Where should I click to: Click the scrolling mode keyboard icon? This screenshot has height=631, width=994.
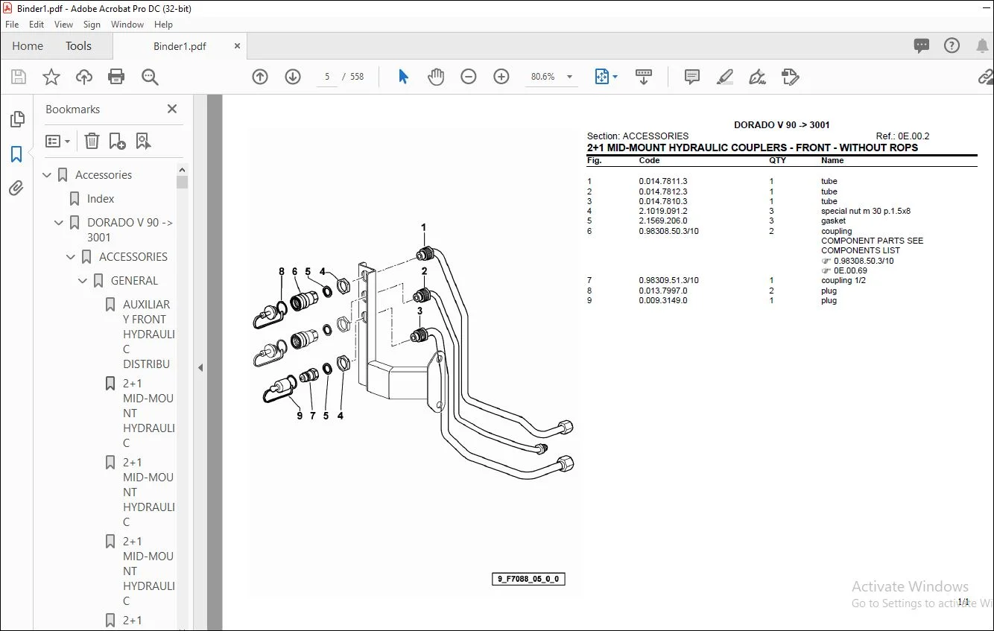[x=644, y=77]
